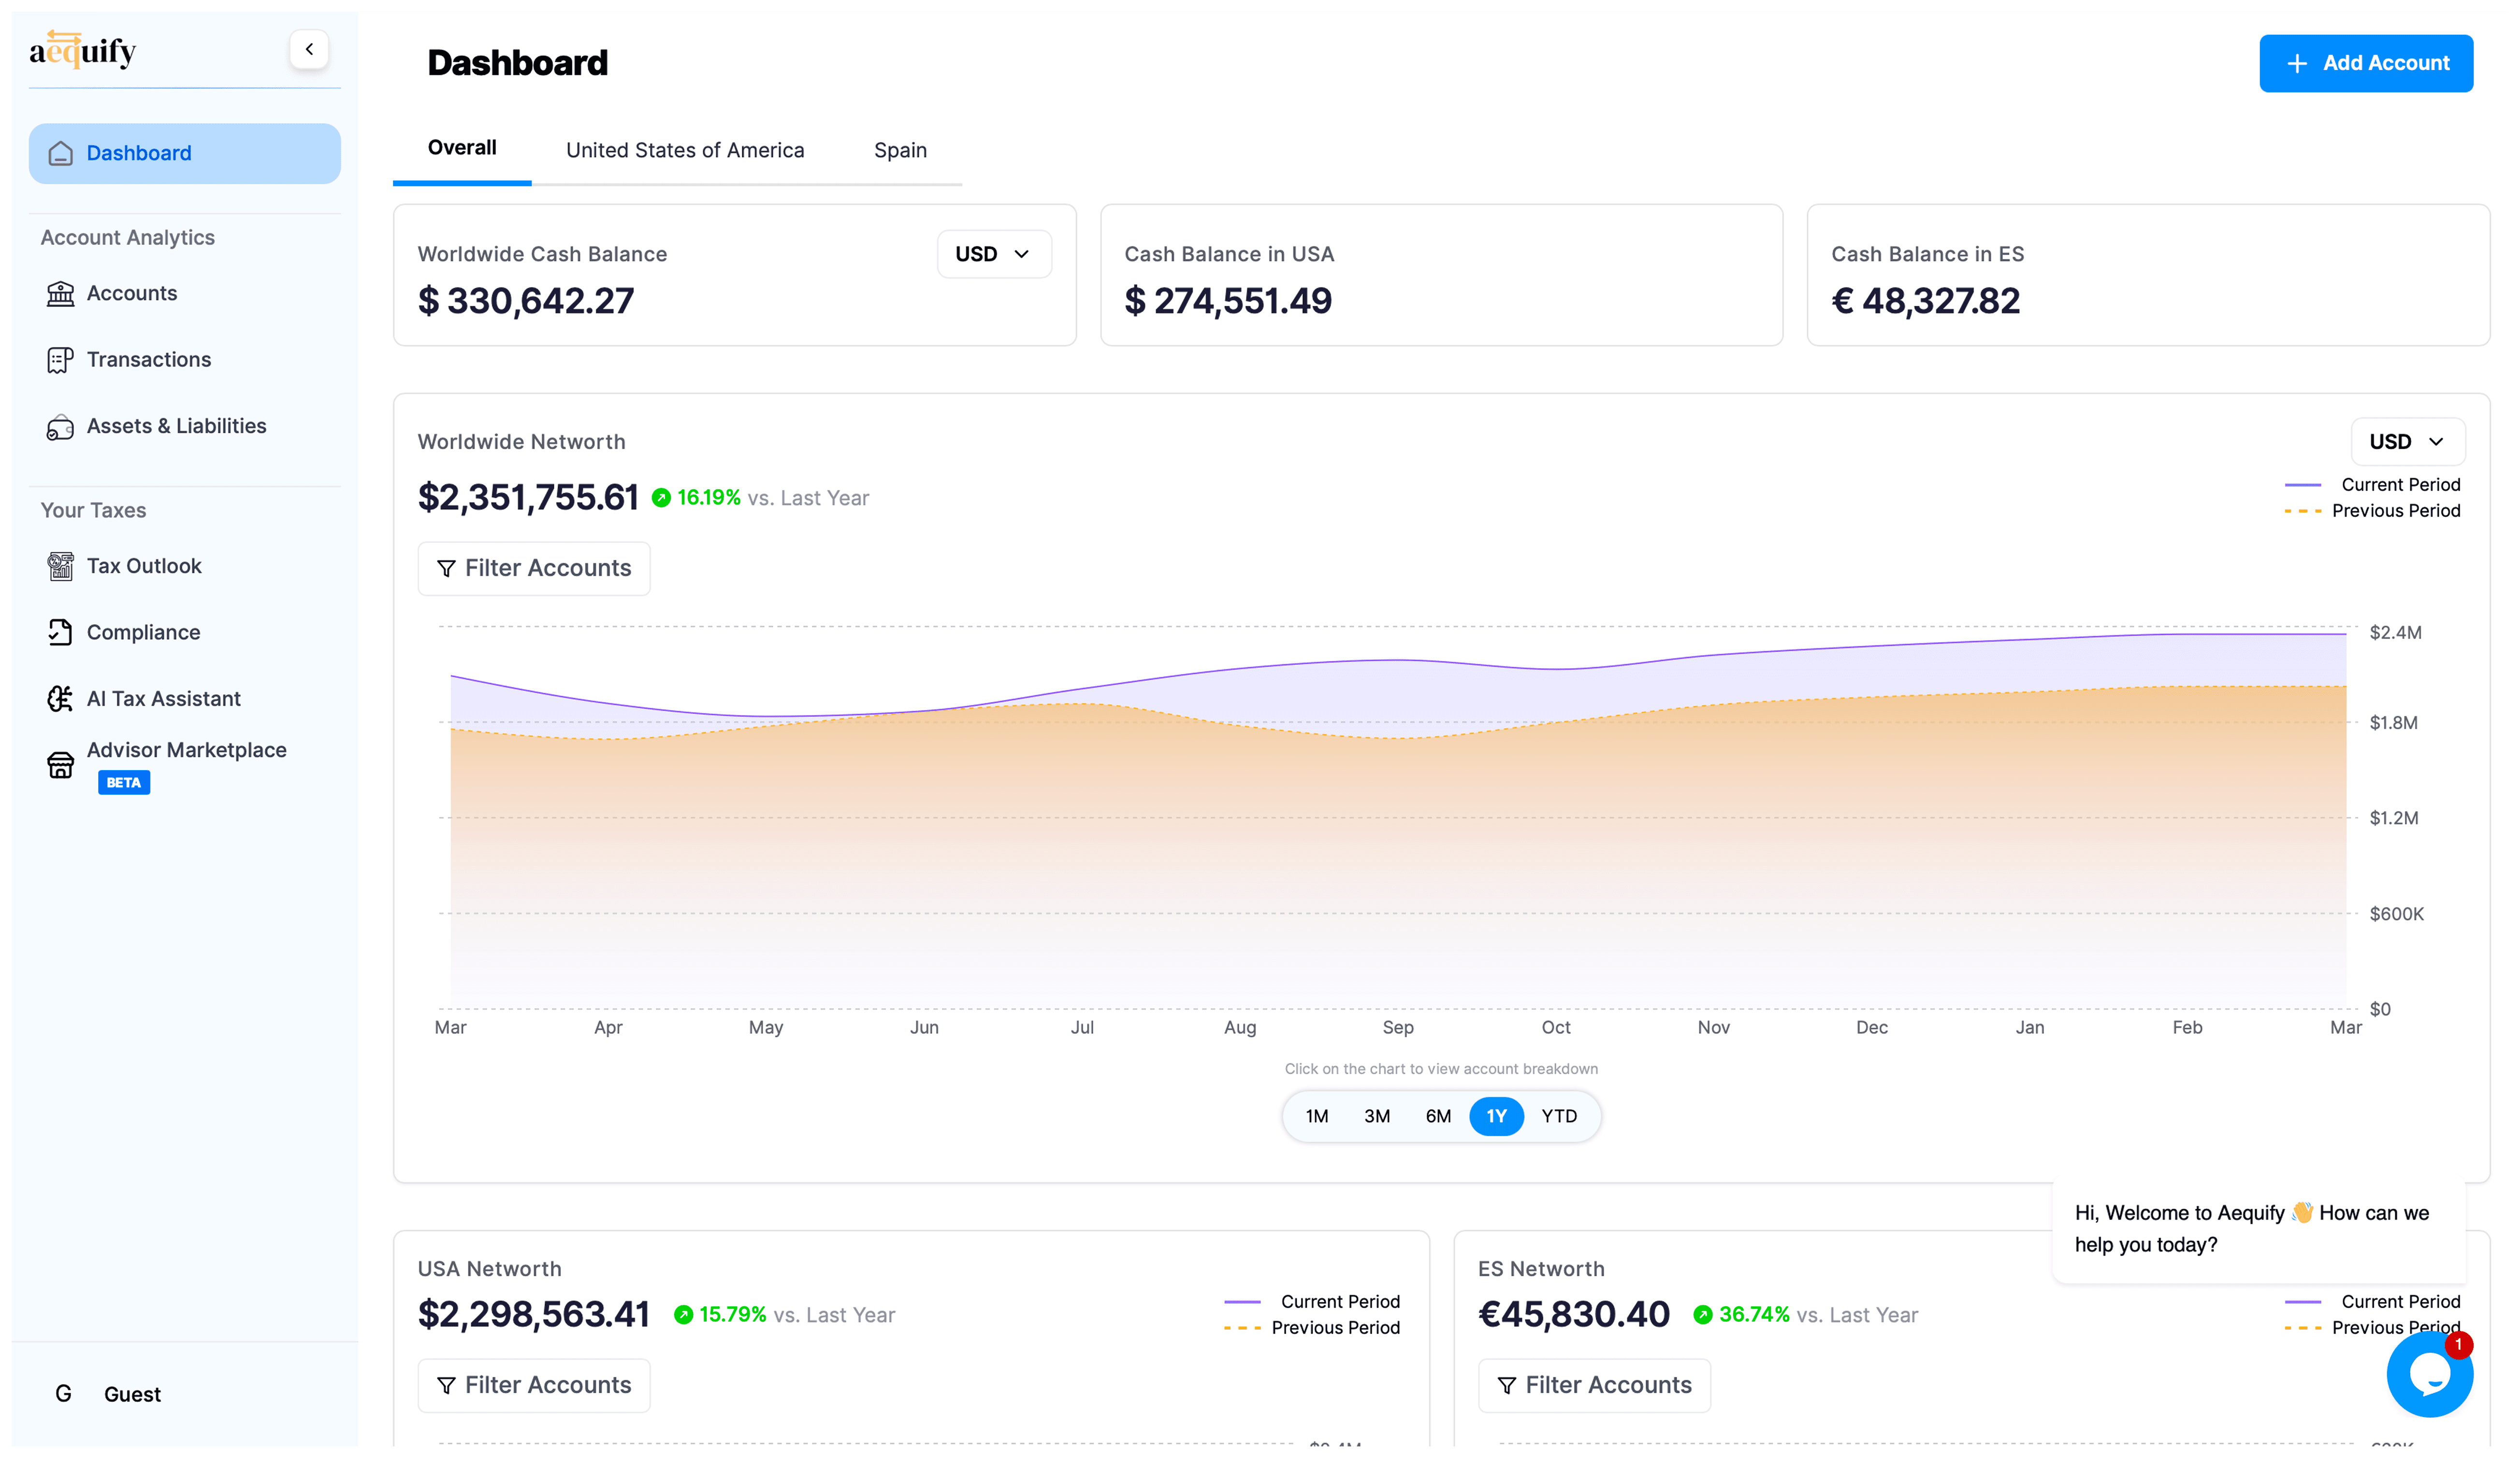Open the Spain tab
The height and width of the screenshot is (1458, 2520).
click(x=899, y=150)
